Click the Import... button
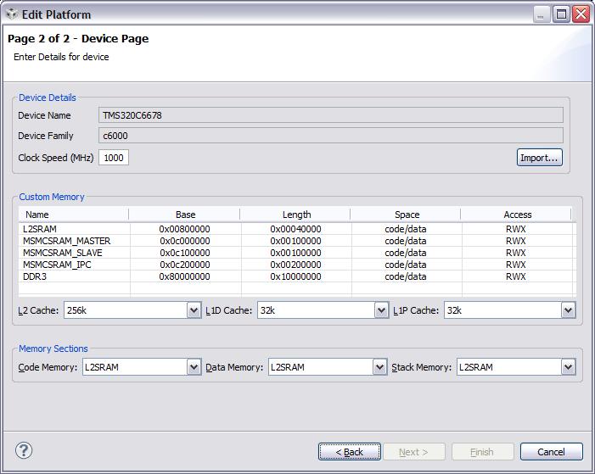 [539, 158]
